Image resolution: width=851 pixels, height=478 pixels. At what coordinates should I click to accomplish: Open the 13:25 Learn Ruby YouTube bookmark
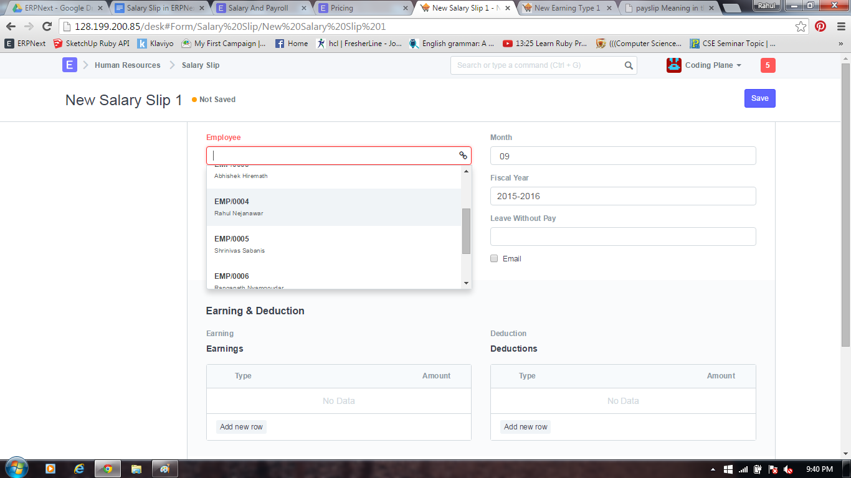[x=544, y=44]
